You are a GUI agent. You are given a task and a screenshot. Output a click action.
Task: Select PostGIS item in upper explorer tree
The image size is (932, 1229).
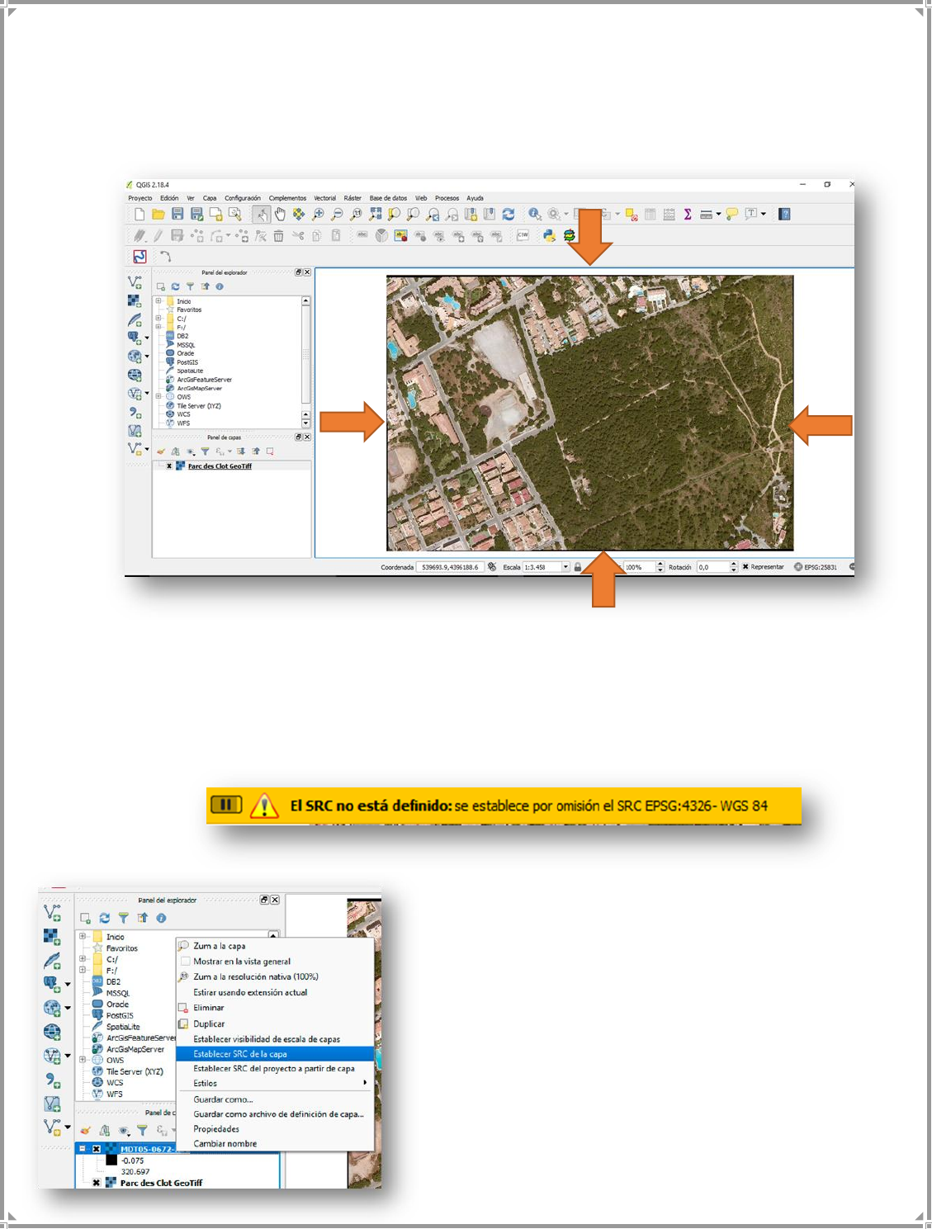[187, 362]
